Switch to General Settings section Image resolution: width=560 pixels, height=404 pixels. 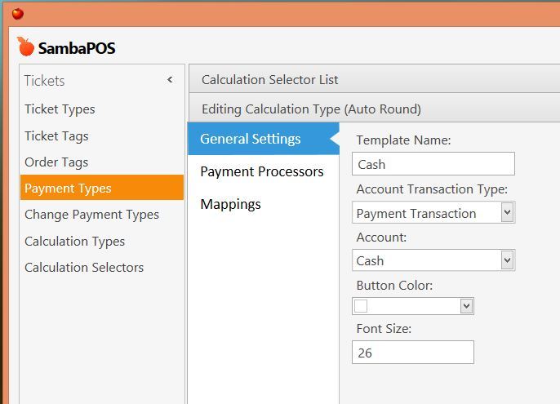pos(264,139)
